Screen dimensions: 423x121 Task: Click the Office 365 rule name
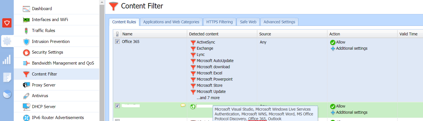[x=131, y=42]
